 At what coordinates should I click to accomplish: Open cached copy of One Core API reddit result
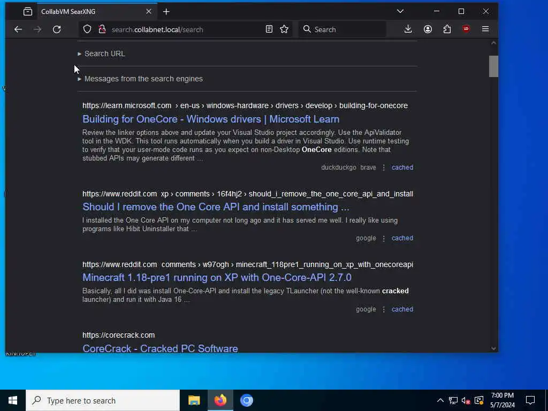402,238
